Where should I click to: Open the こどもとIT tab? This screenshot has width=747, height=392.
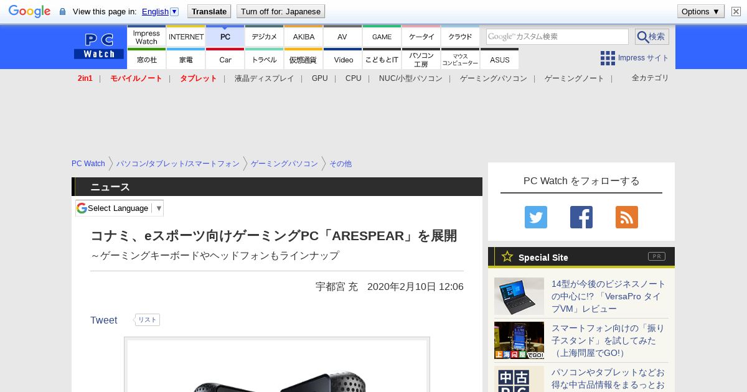coord(382,59)
